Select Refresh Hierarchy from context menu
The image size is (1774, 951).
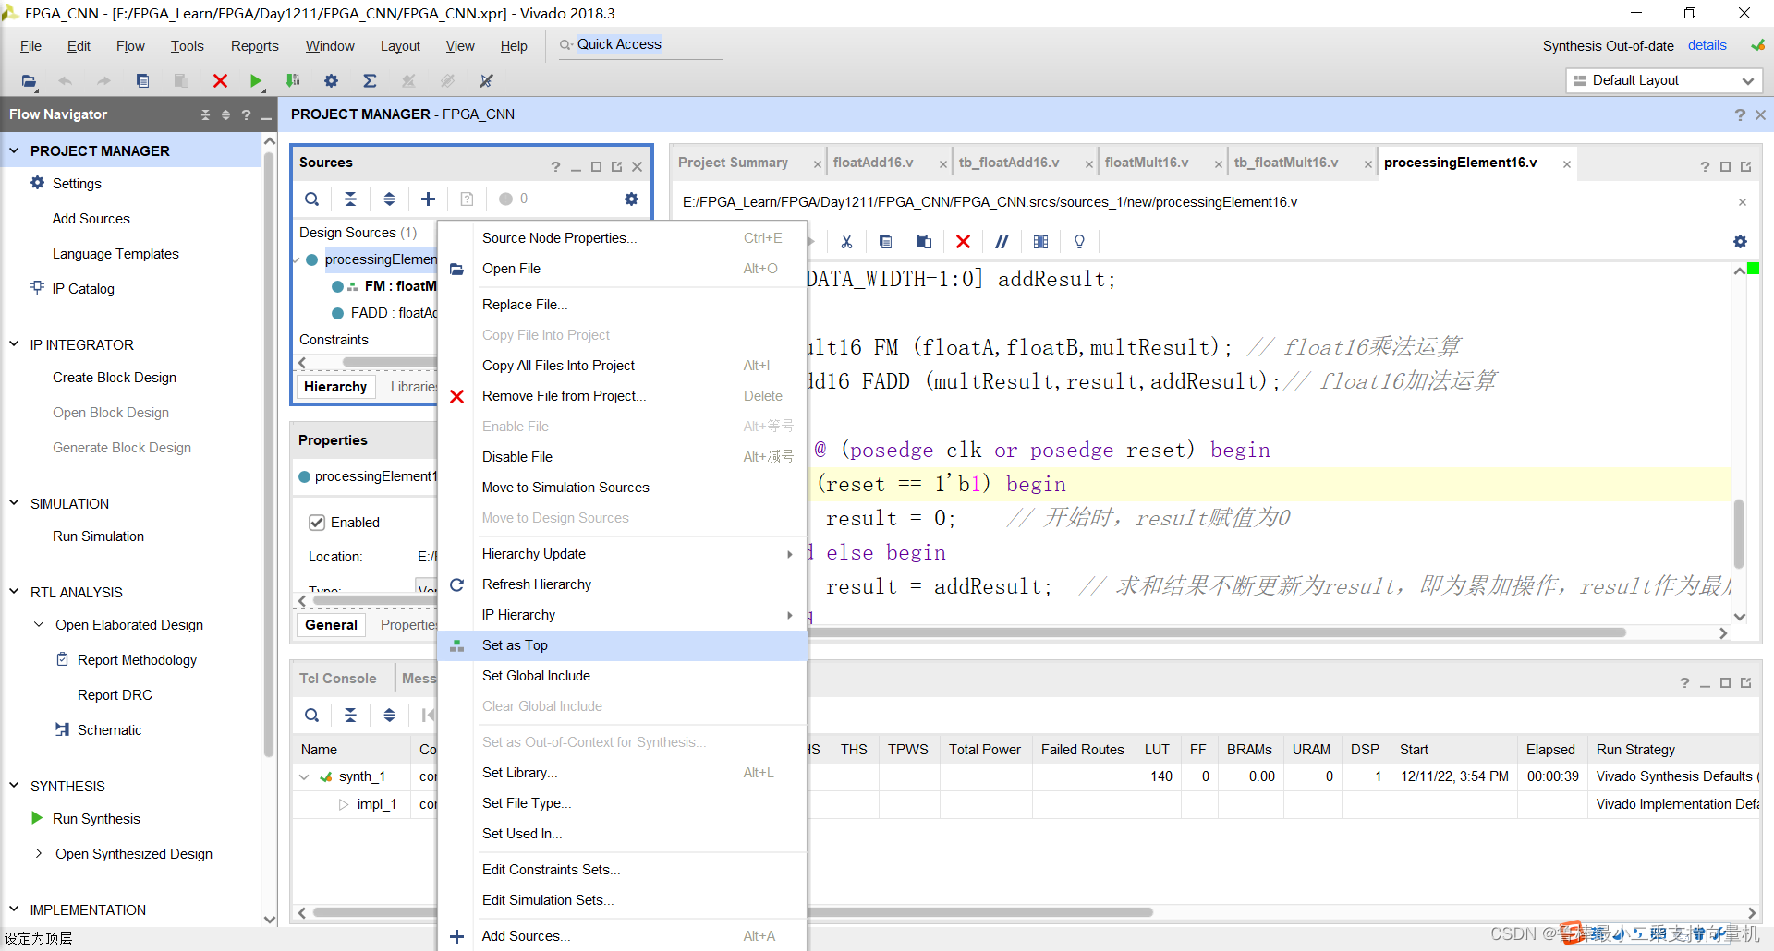click(x=624, y=584)
